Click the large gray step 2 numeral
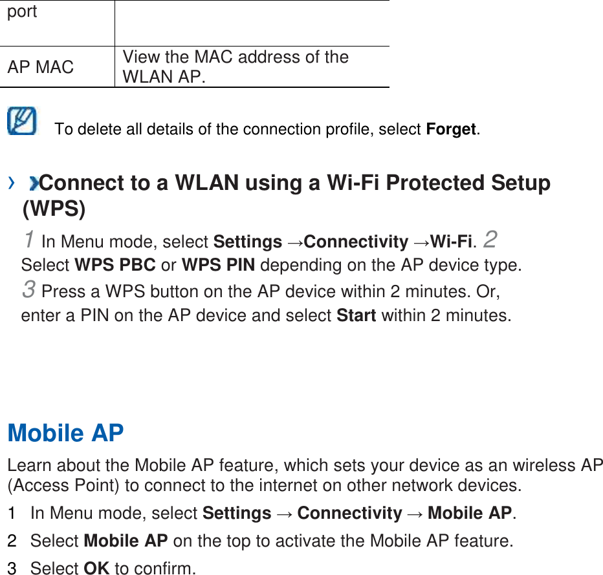 click(490, 240)
